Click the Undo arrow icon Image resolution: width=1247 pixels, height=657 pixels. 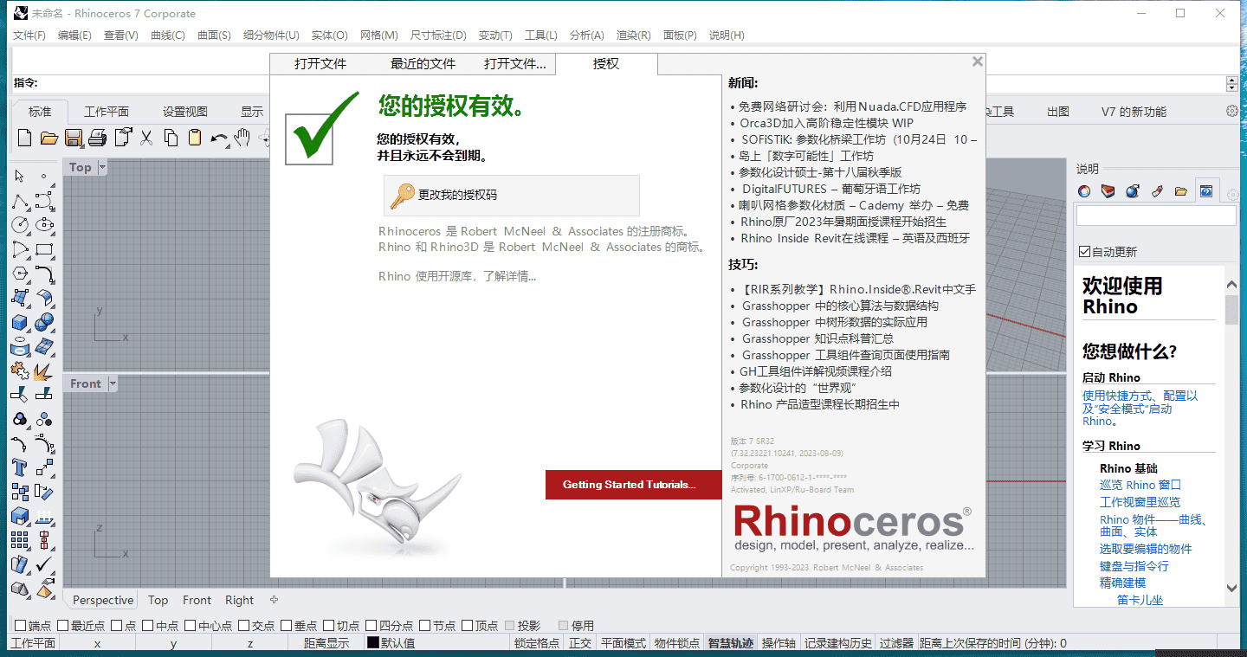(x=219, y=137)
